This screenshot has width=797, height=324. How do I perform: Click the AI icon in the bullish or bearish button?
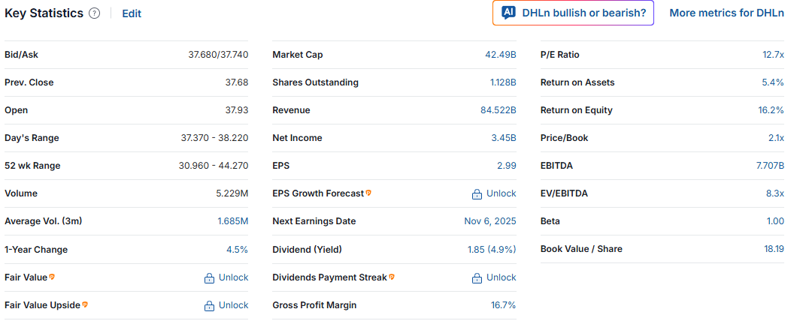click(508, 13)
